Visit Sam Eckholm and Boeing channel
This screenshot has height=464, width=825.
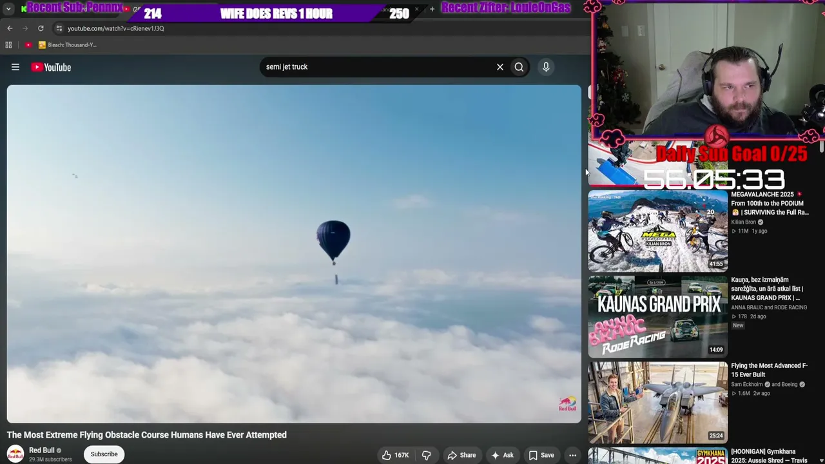tap(768, 385)
